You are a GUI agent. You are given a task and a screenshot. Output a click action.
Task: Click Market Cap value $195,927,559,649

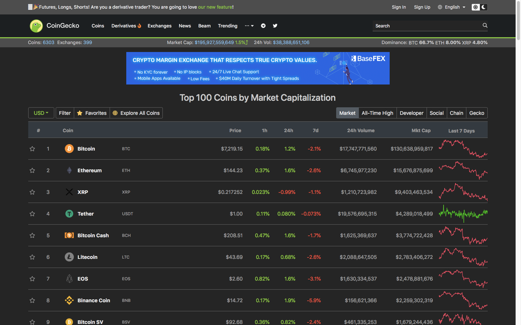coord(214,42)
